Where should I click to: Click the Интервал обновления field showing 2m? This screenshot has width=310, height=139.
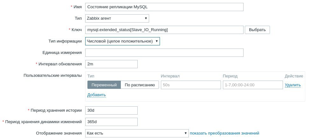coord(111,64)
